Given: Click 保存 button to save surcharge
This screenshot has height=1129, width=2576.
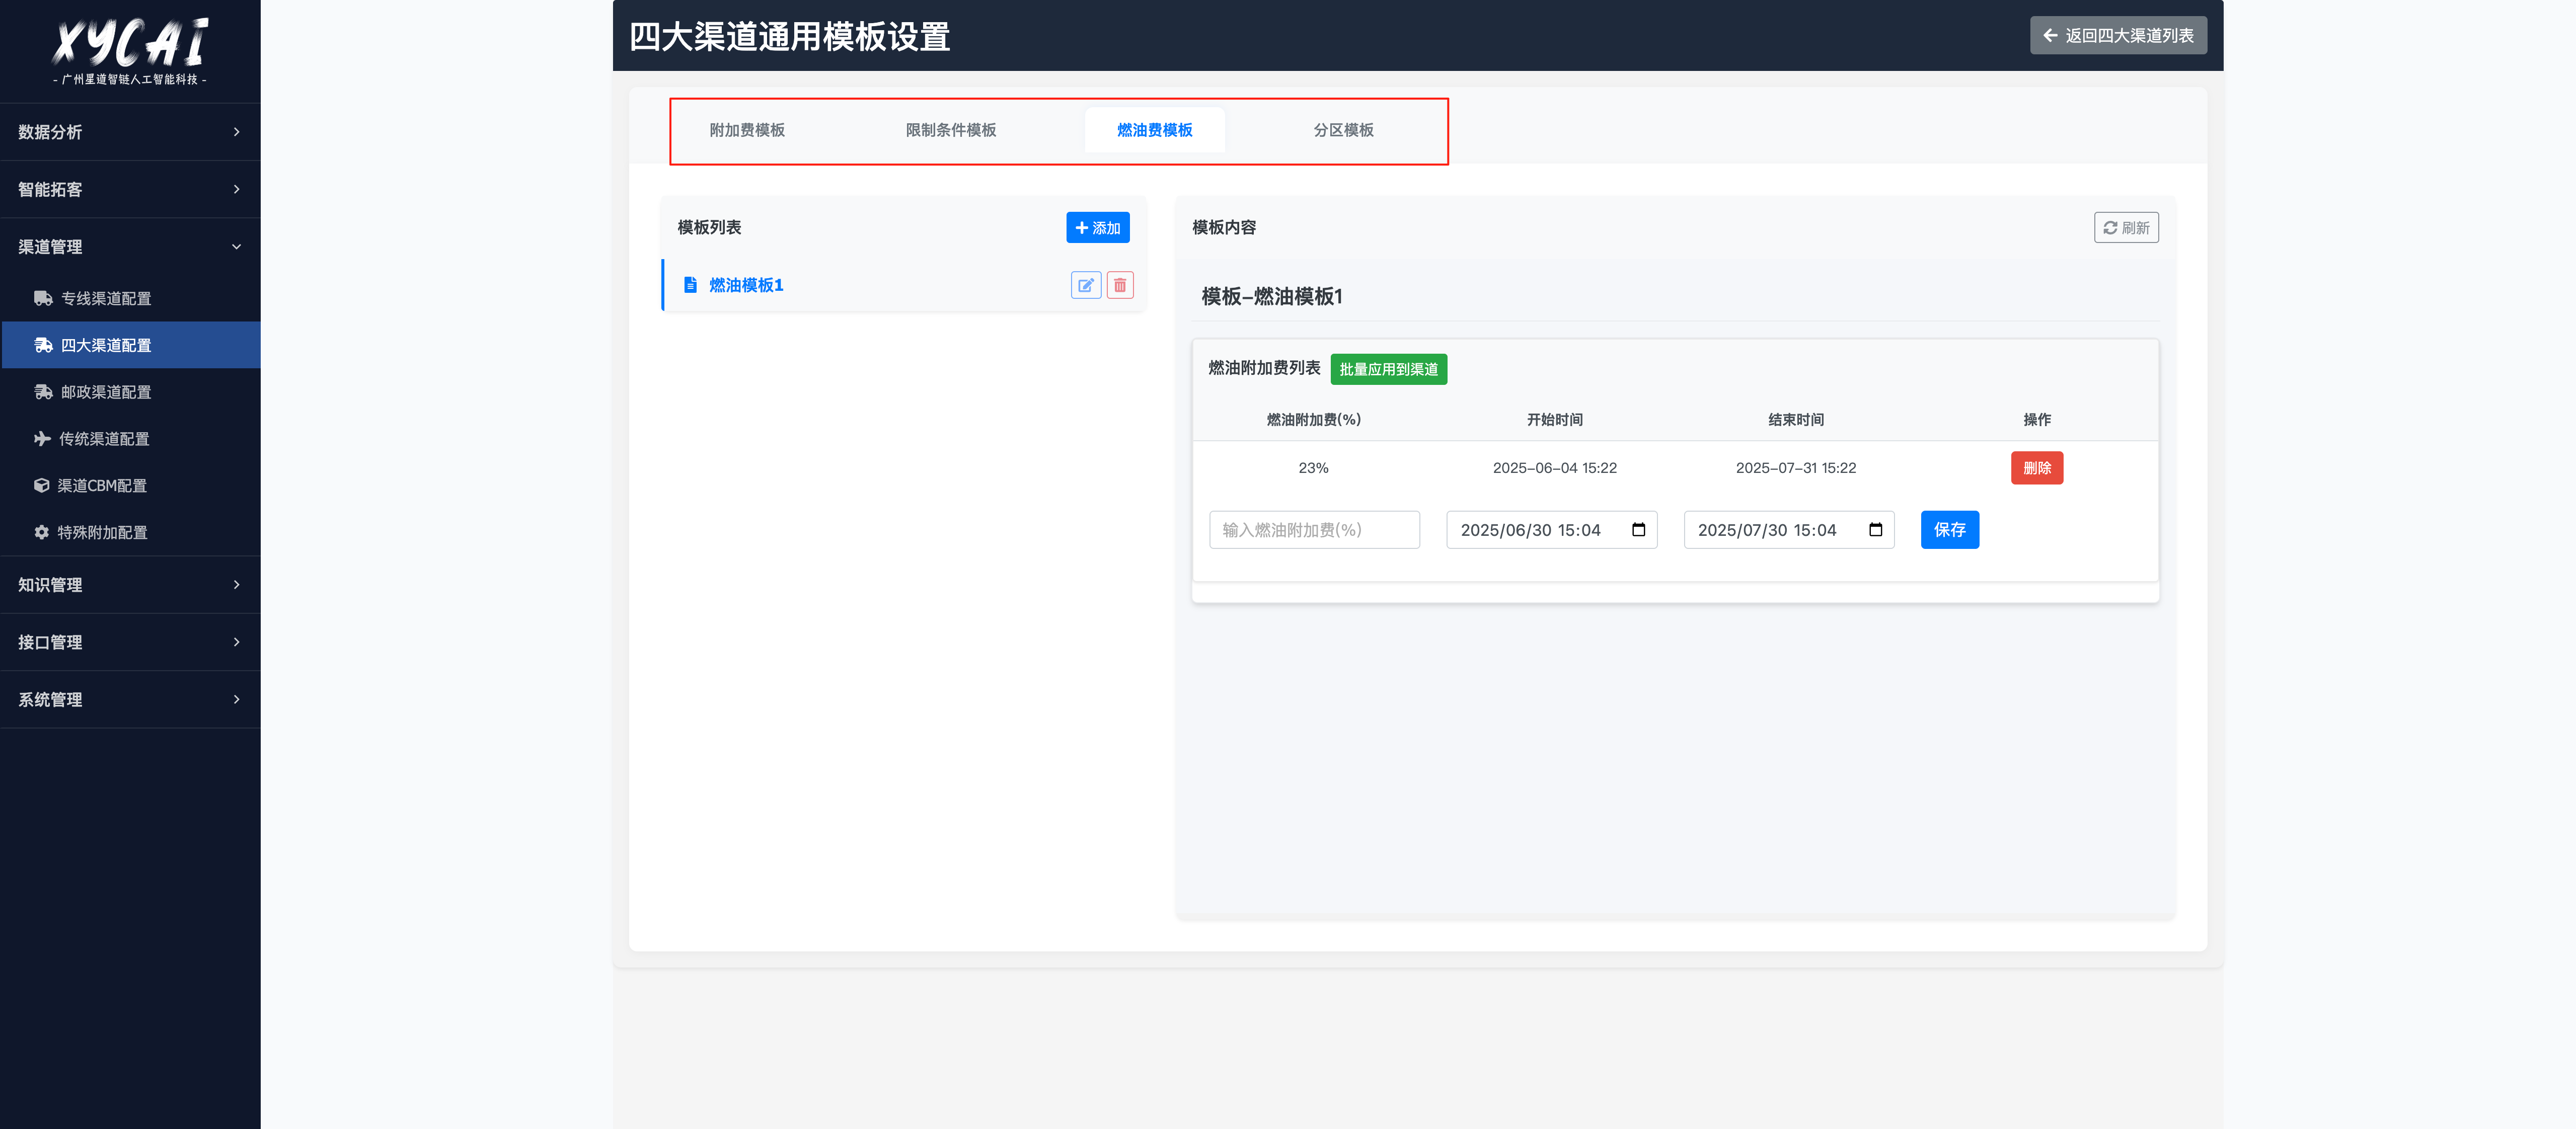Looking at the screenshot, I should 1949,530.
